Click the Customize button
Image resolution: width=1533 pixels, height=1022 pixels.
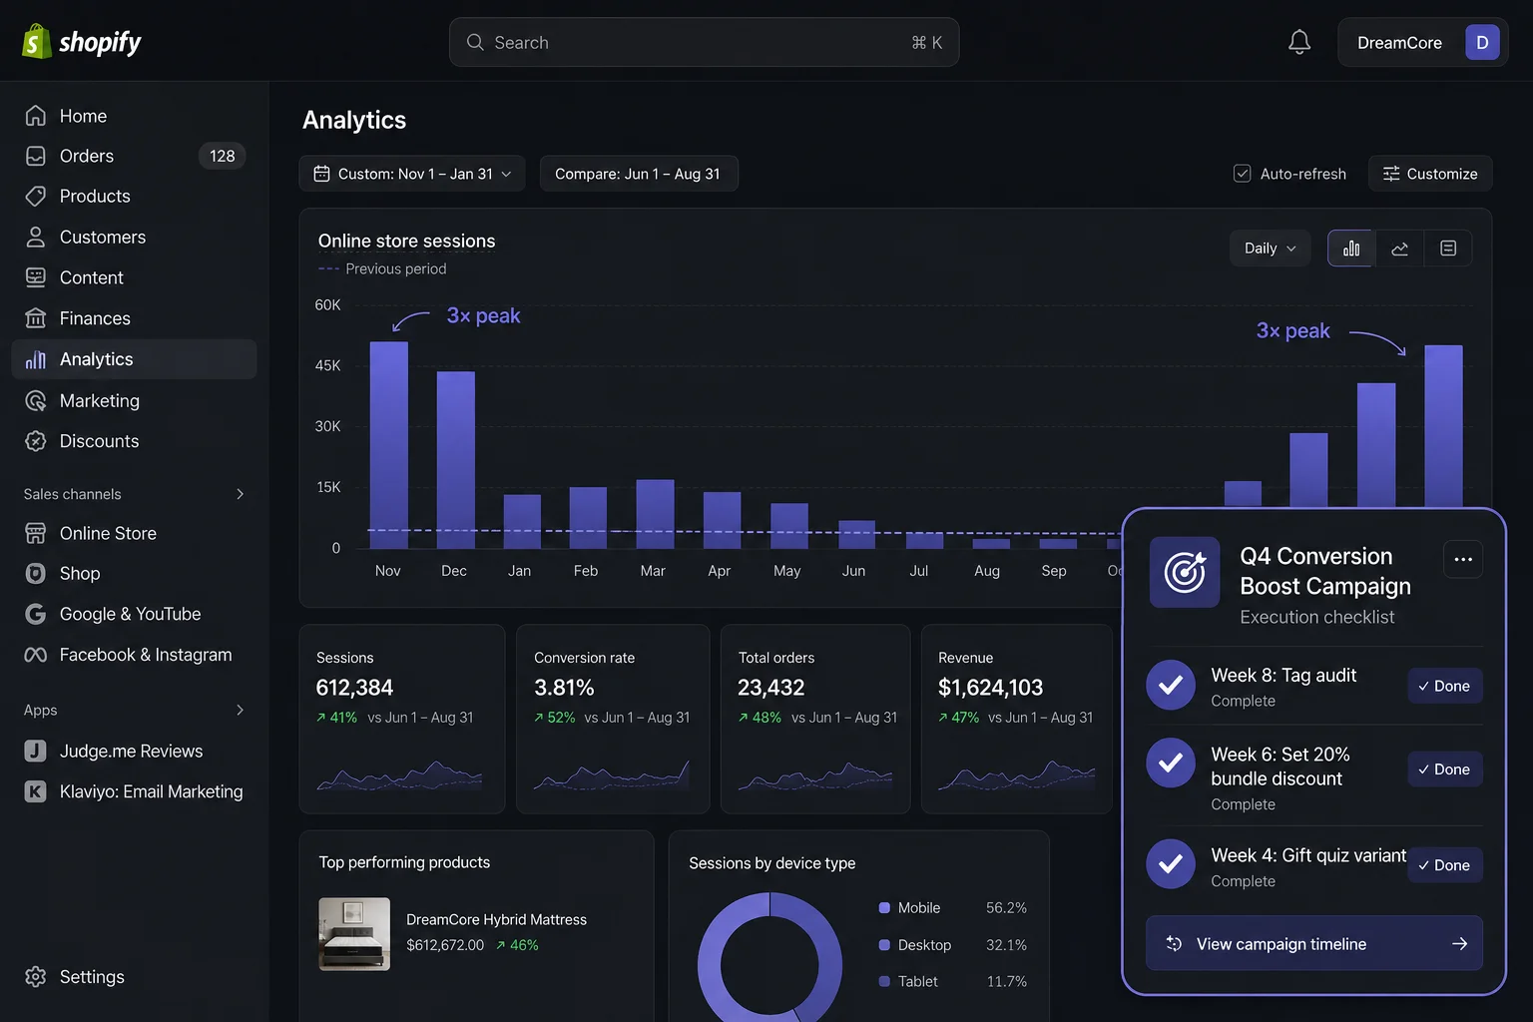click(1430, 174)
